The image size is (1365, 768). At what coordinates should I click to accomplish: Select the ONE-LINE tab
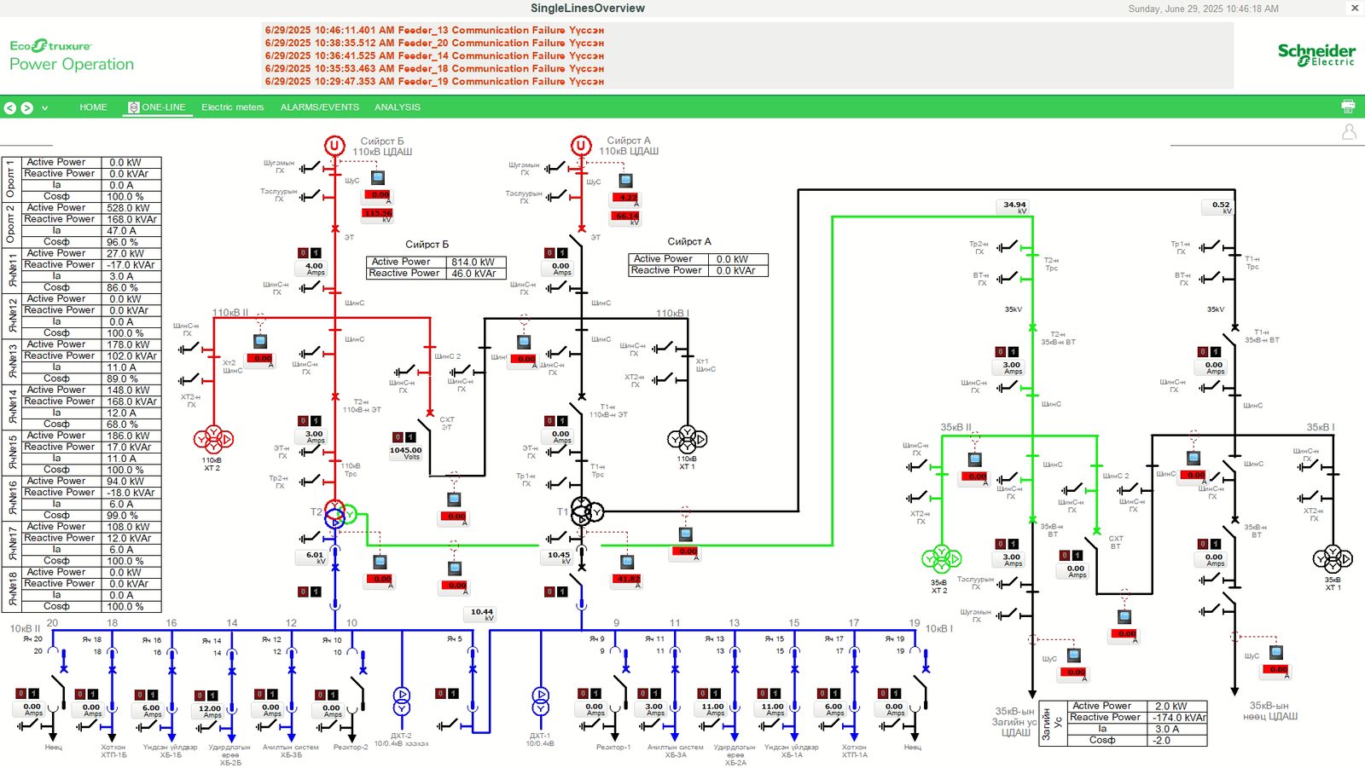[x=157, y=107]
